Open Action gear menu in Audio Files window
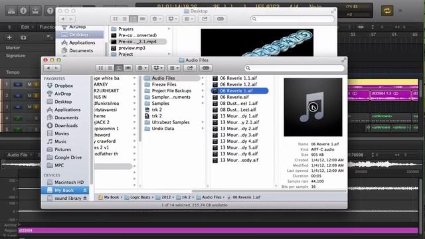 [142, 68]
